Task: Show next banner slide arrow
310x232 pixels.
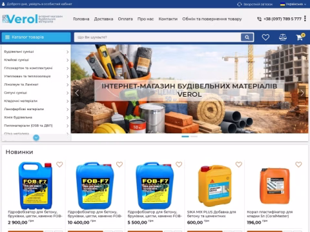Action: click(x=302, y=93)
